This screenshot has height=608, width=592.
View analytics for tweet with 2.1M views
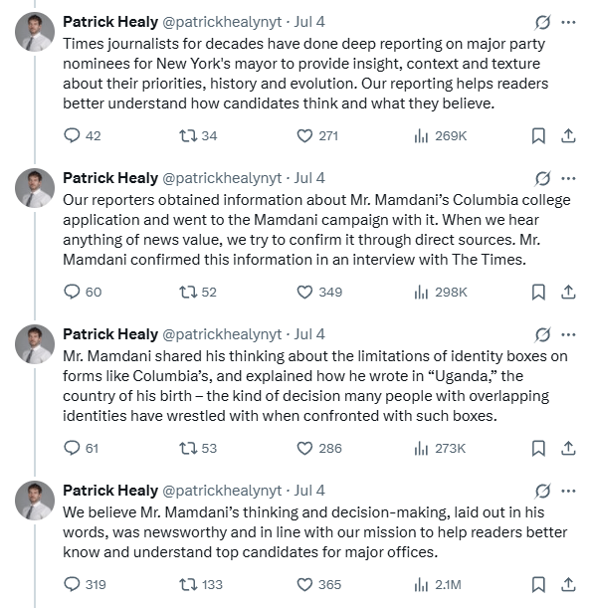pos(438,585)
